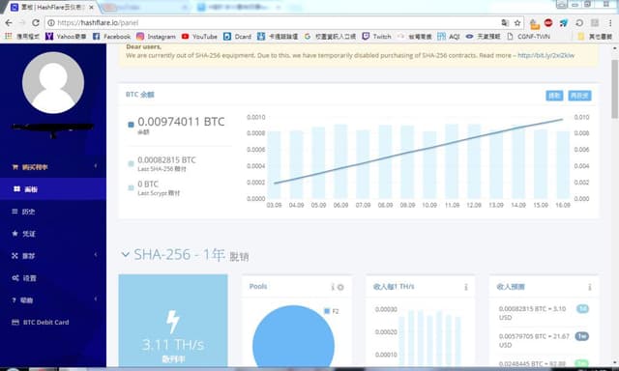Bookmark this page with the star icon
This screenshot has height=371, width=619.
tap(517, 23)
